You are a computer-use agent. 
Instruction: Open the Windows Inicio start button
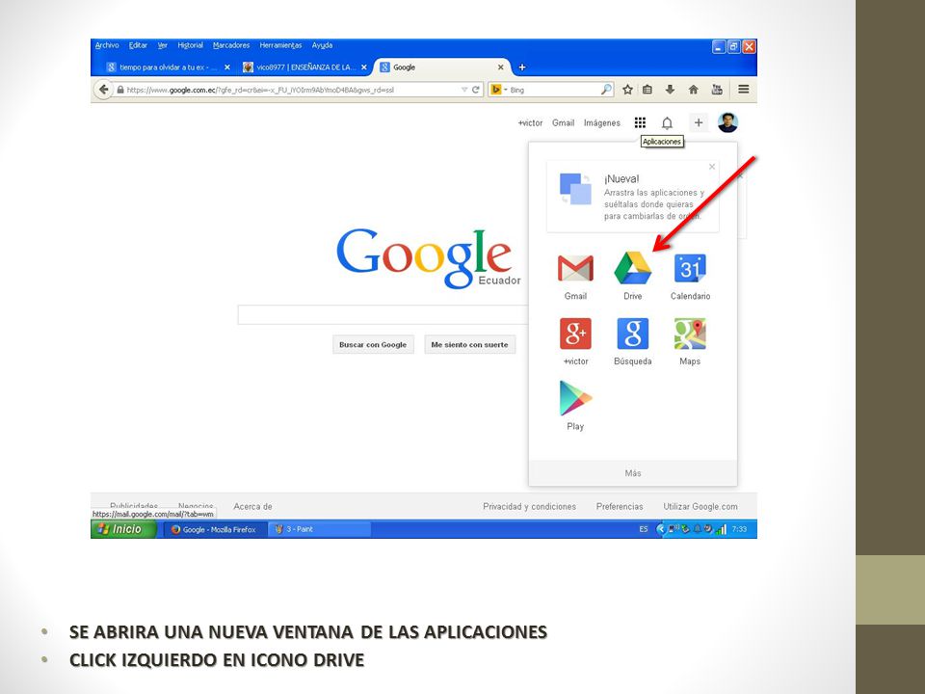(123, 529)
